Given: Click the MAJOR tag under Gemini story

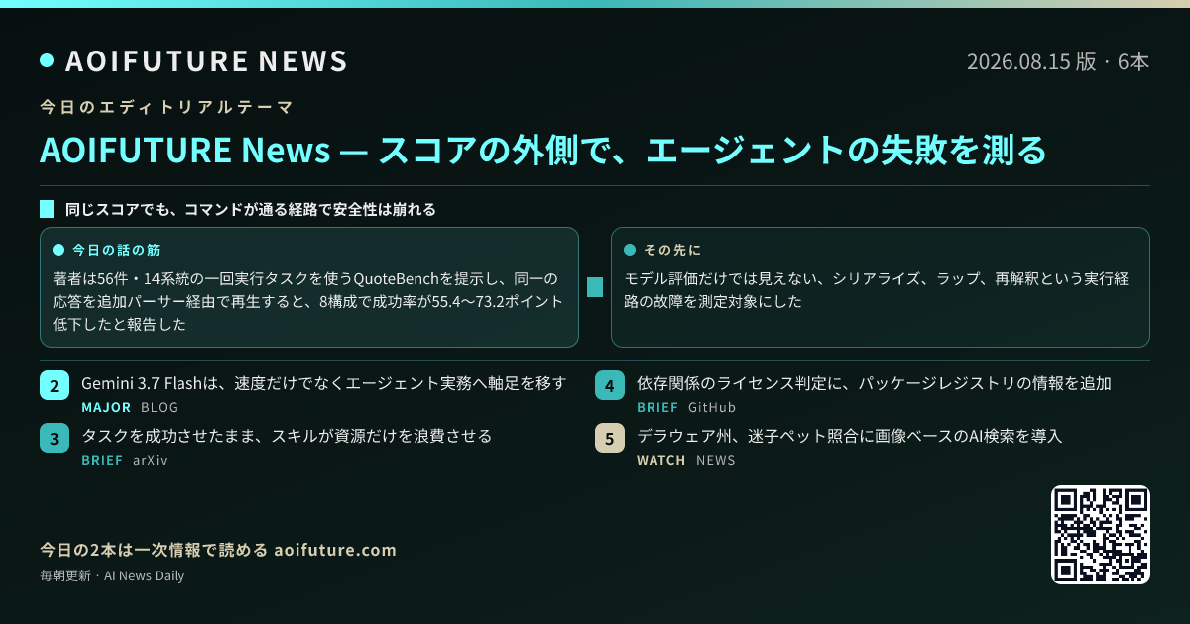Looking at the screenshot, I should [106, 407].
